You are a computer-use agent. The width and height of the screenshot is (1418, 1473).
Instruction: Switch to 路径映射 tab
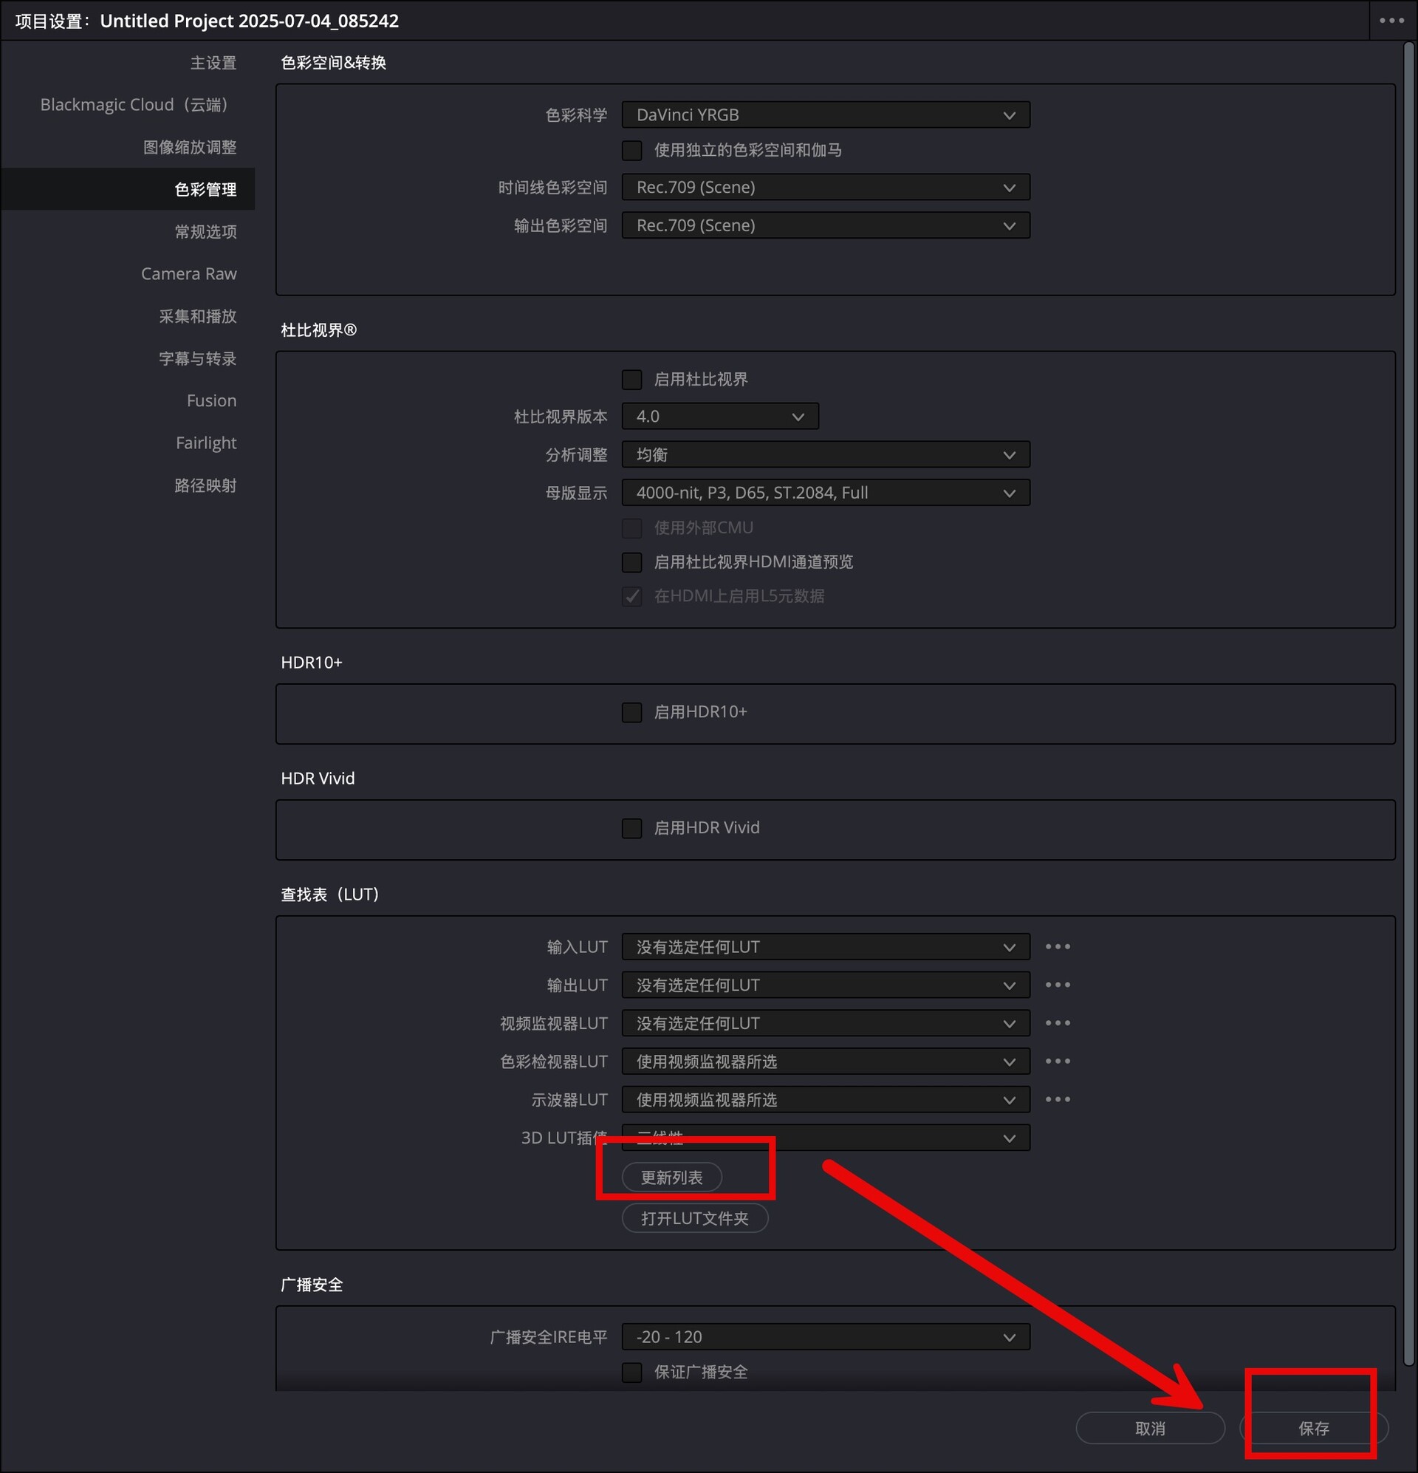(206, 485)
